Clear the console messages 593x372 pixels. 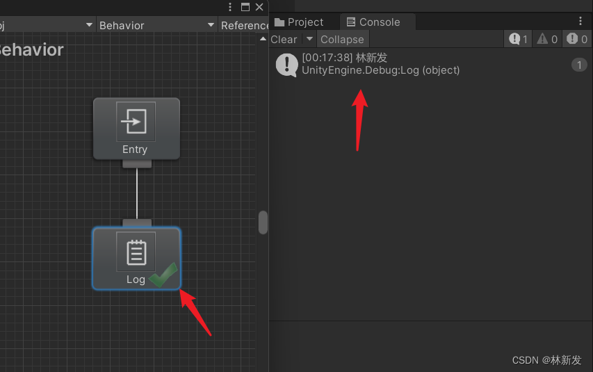point(284,40)
